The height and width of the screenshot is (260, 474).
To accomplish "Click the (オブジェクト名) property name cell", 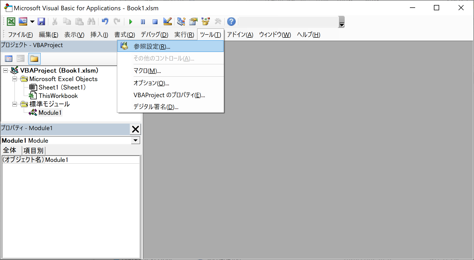I will pyautogui.click(x=23, y=160).
